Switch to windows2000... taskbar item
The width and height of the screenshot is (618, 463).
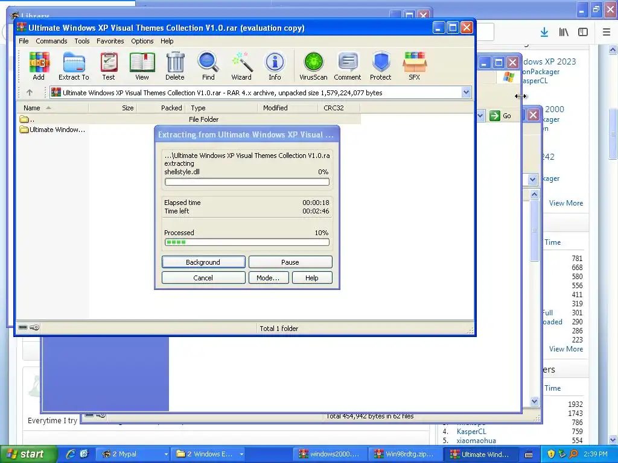pyautogui.click(x=330, y=455)
